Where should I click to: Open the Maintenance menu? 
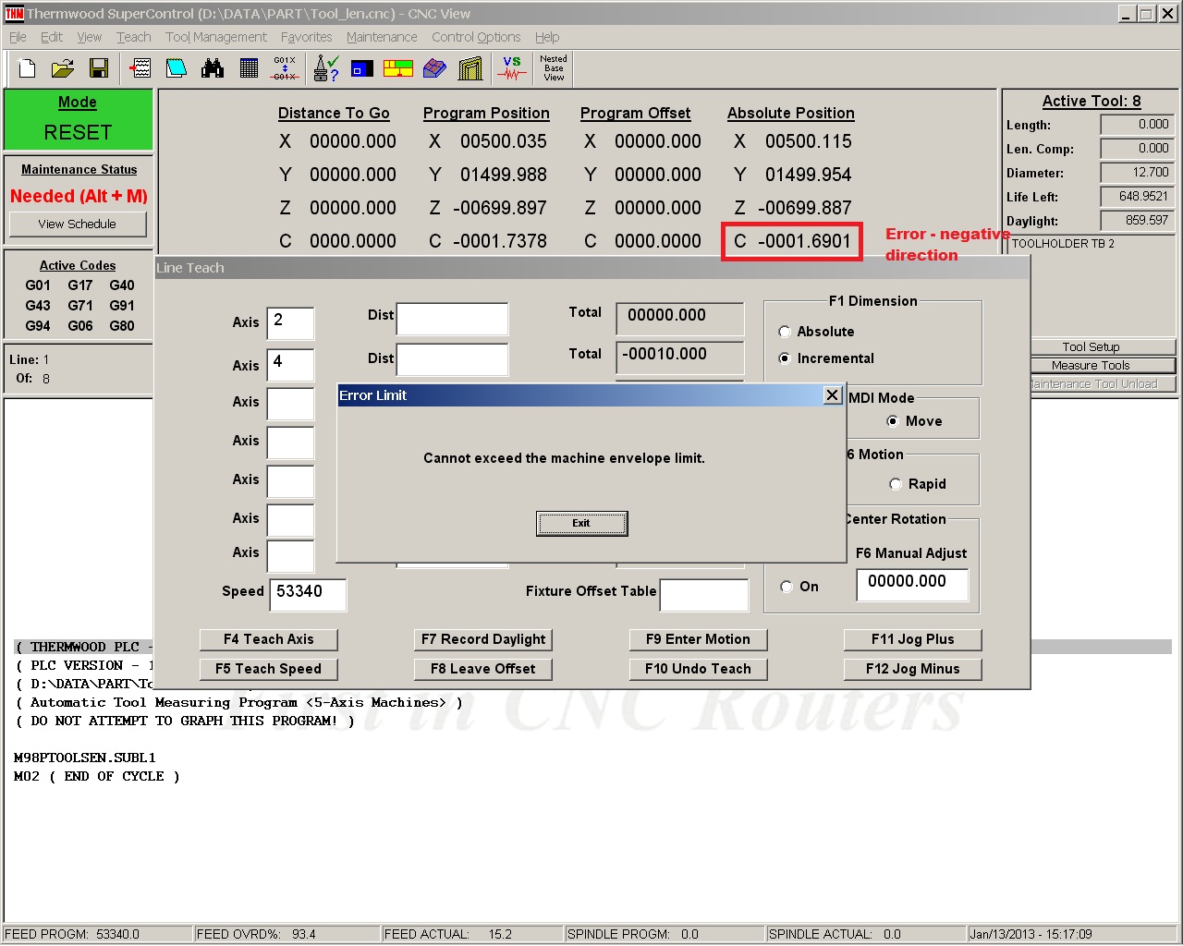382,37
